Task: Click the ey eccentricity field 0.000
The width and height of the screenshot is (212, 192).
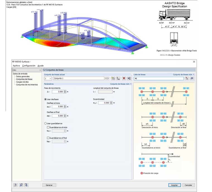Action: [104, 103]
